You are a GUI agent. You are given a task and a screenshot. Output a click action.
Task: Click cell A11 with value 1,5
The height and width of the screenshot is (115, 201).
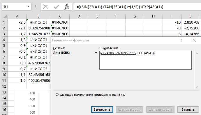click(17, 80)
